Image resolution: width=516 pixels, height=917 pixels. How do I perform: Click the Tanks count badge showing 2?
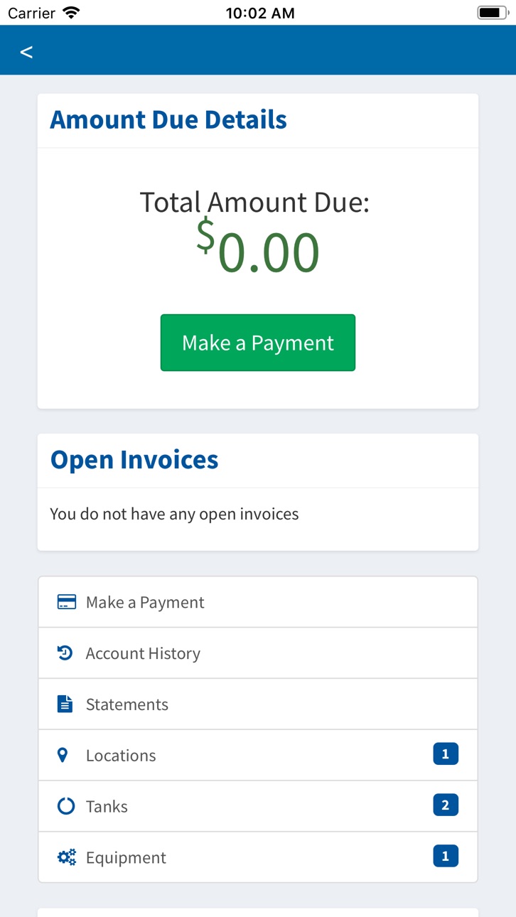coord(446,805)
